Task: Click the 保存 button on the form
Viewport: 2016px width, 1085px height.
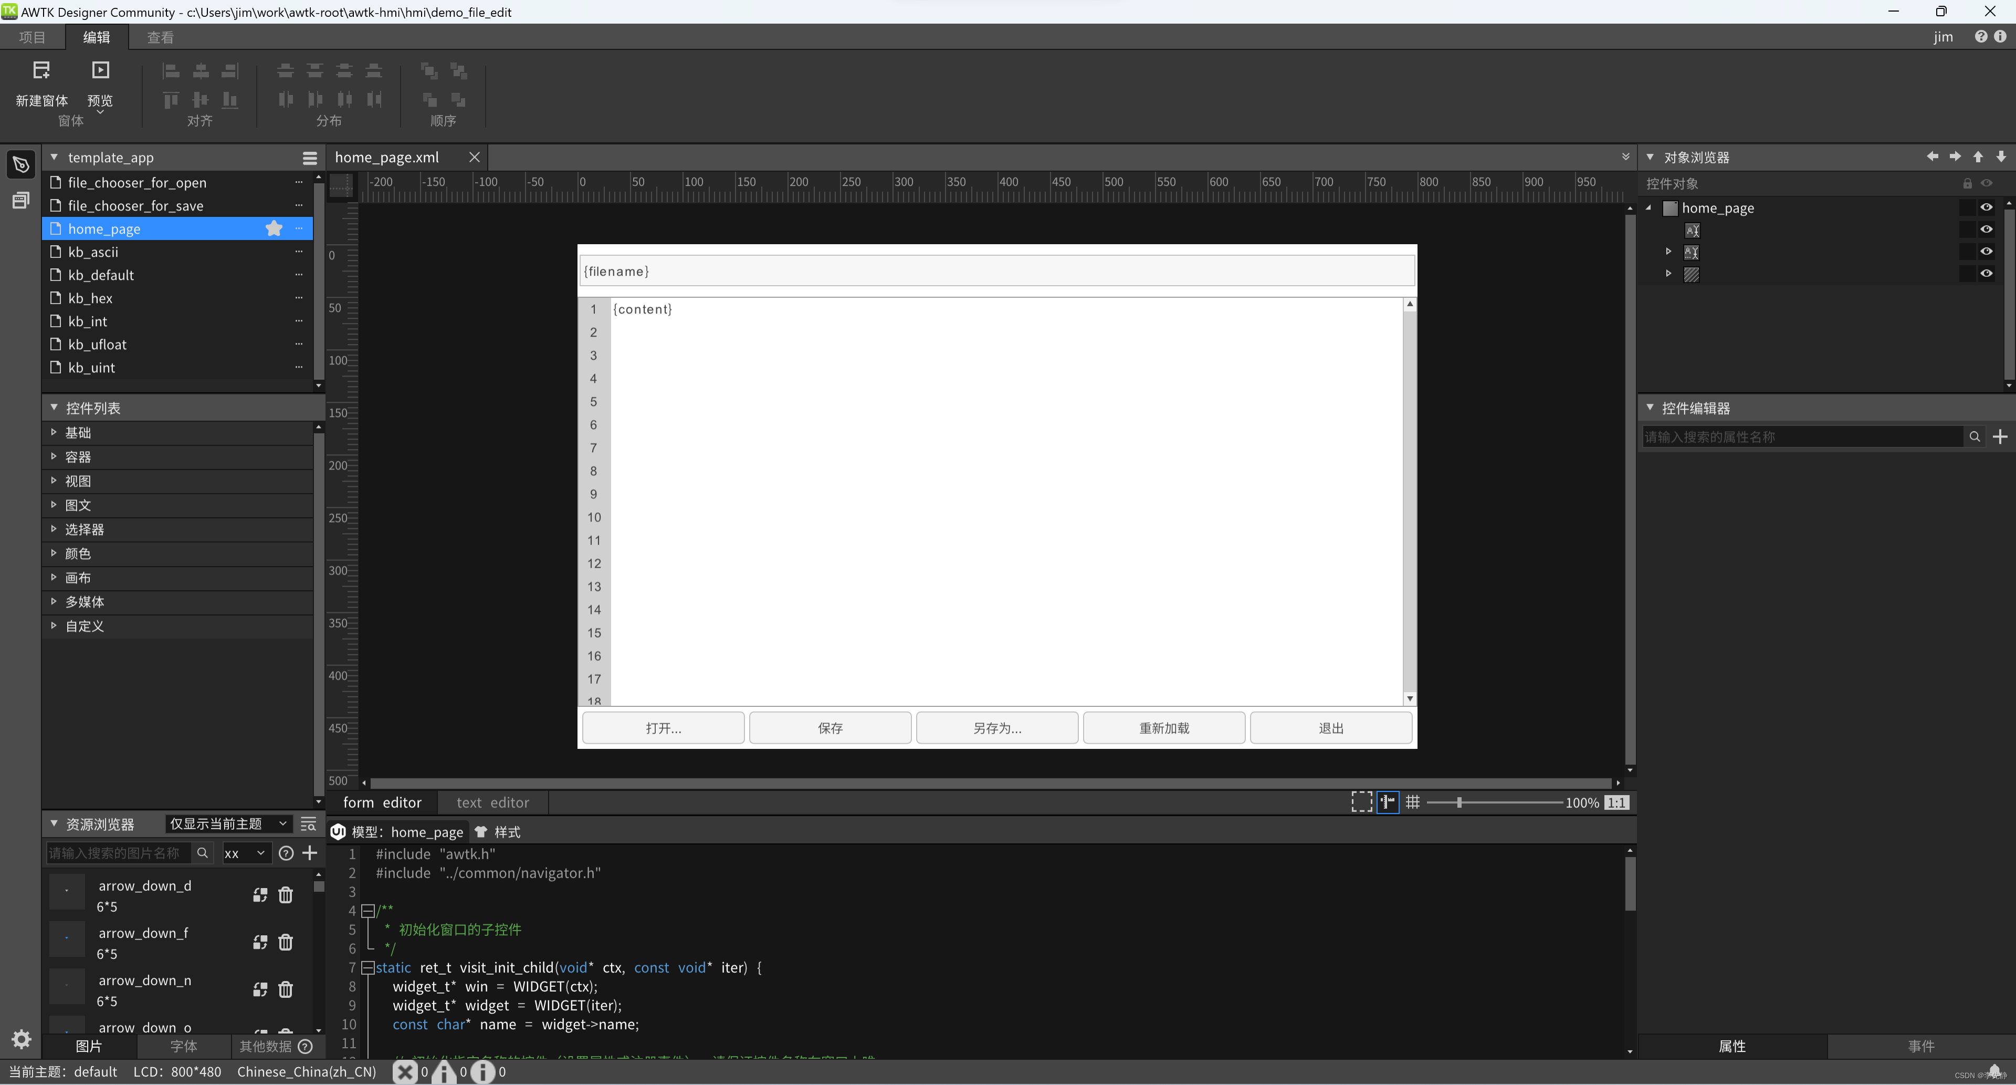Action: (x=831, y=728)
